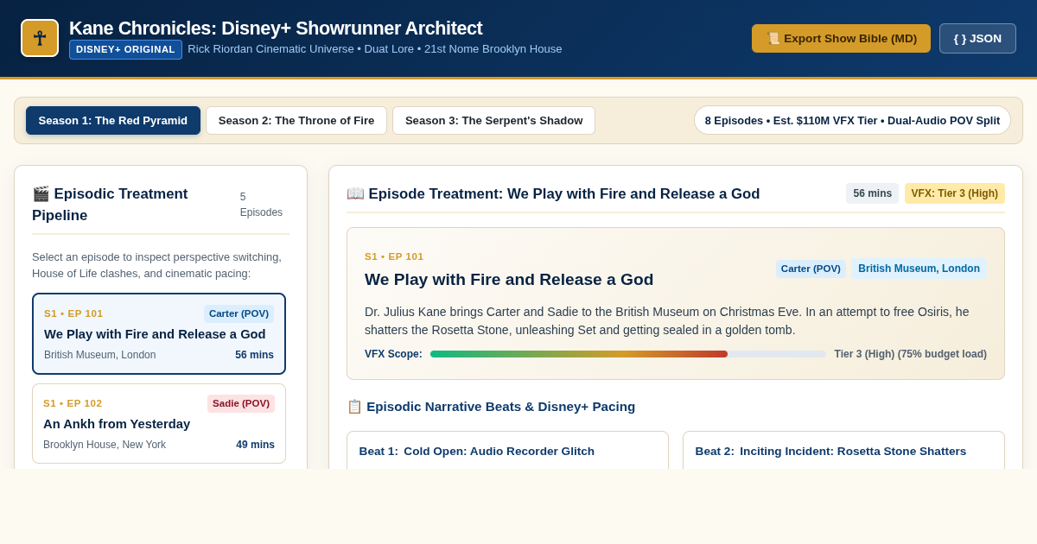Open Beat 1 Cold Open: Audio Recorder Glitch card
This screenshot has height=544, width=1037.
coord(507,450)
